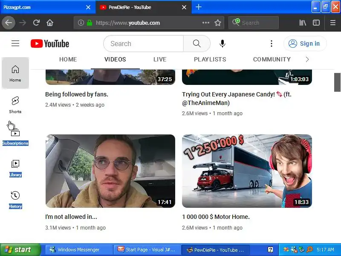Viewport: 341px width, 256px height.
Task: Open the Firefox hamburger application menu
Action: (333, 23)
